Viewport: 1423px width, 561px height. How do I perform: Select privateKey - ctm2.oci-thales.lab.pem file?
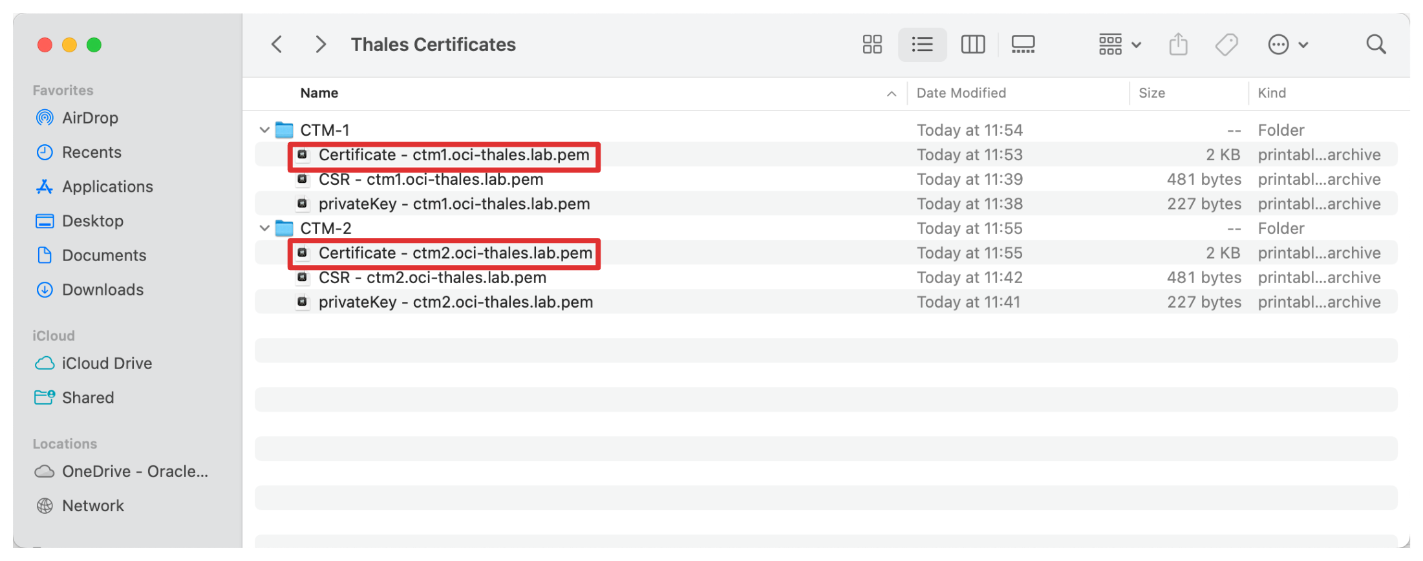click(x=455, y=302)
